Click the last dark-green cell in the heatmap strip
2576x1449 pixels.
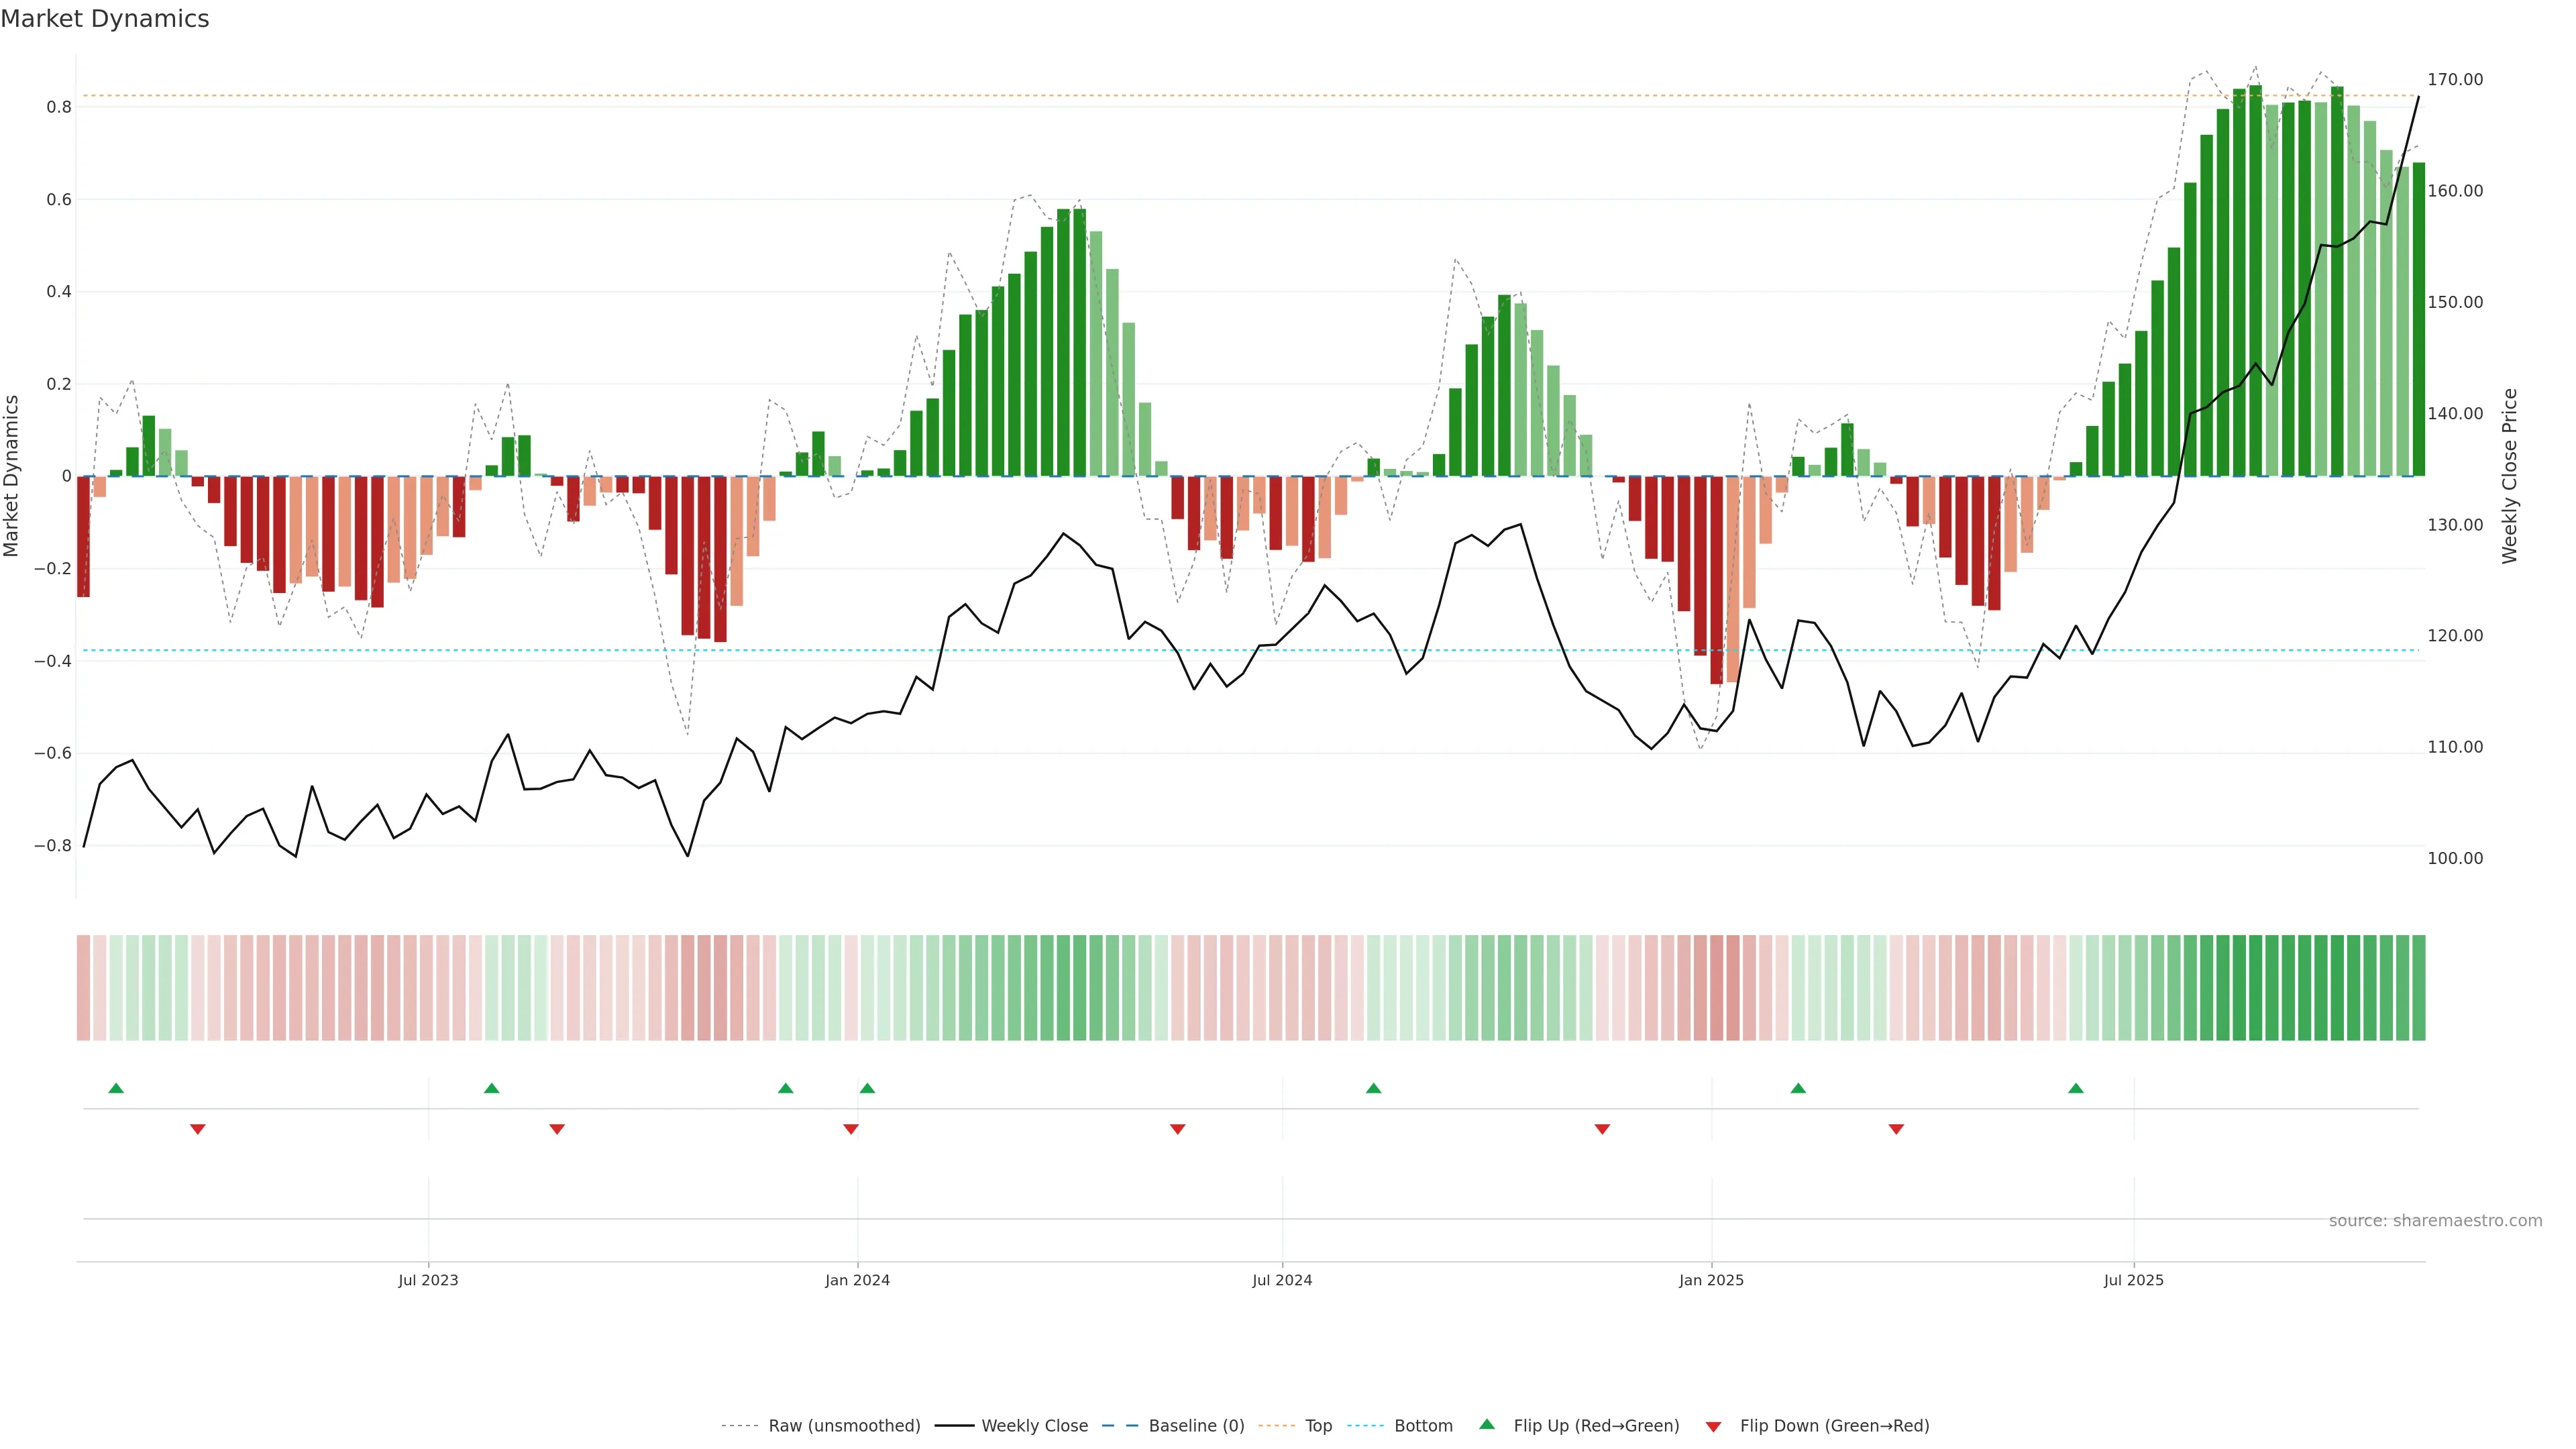pos(2418,988)
